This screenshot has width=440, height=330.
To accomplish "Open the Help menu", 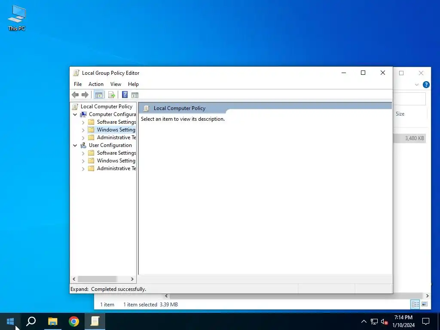I will coord(133,84).
